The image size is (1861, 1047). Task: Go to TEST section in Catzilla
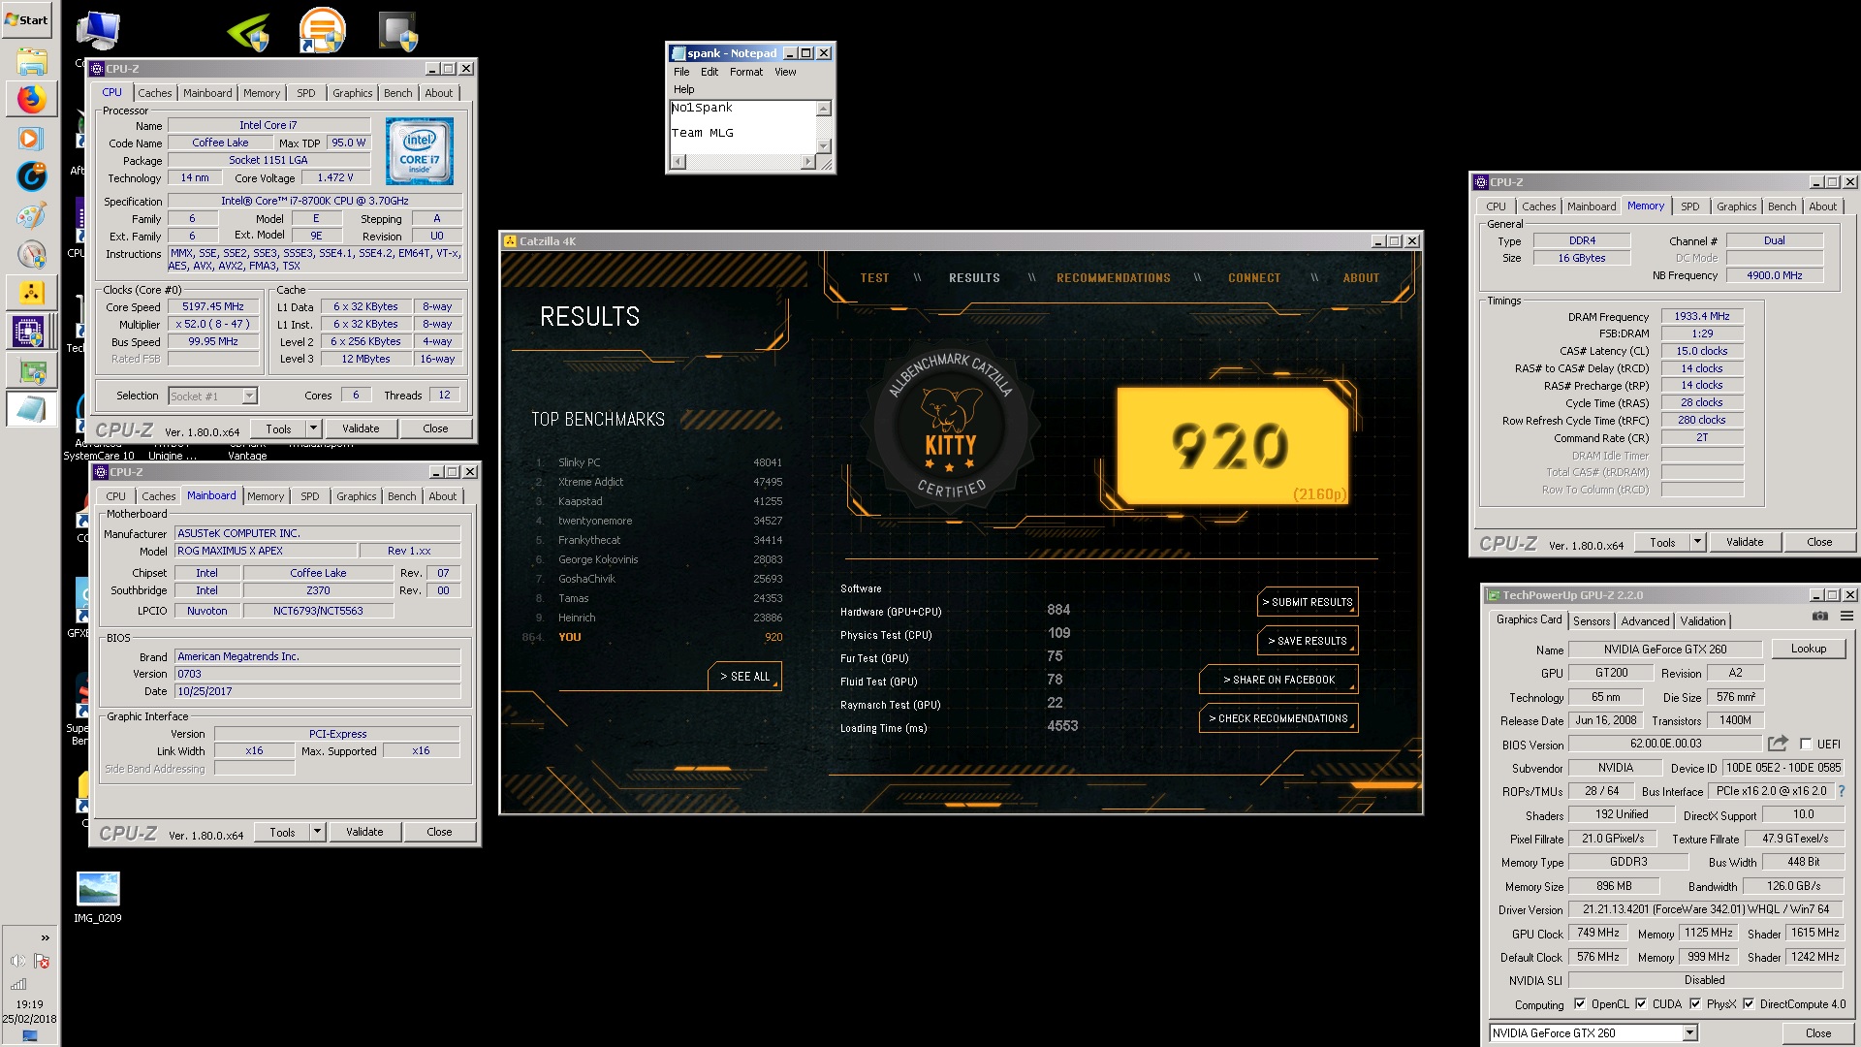tap(874, 278)
